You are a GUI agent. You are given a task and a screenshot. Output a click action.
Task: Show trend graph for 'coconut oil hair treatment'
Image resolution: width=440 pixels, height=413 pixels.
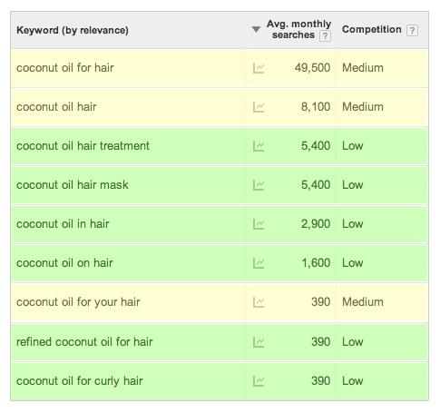click(259, 146)
